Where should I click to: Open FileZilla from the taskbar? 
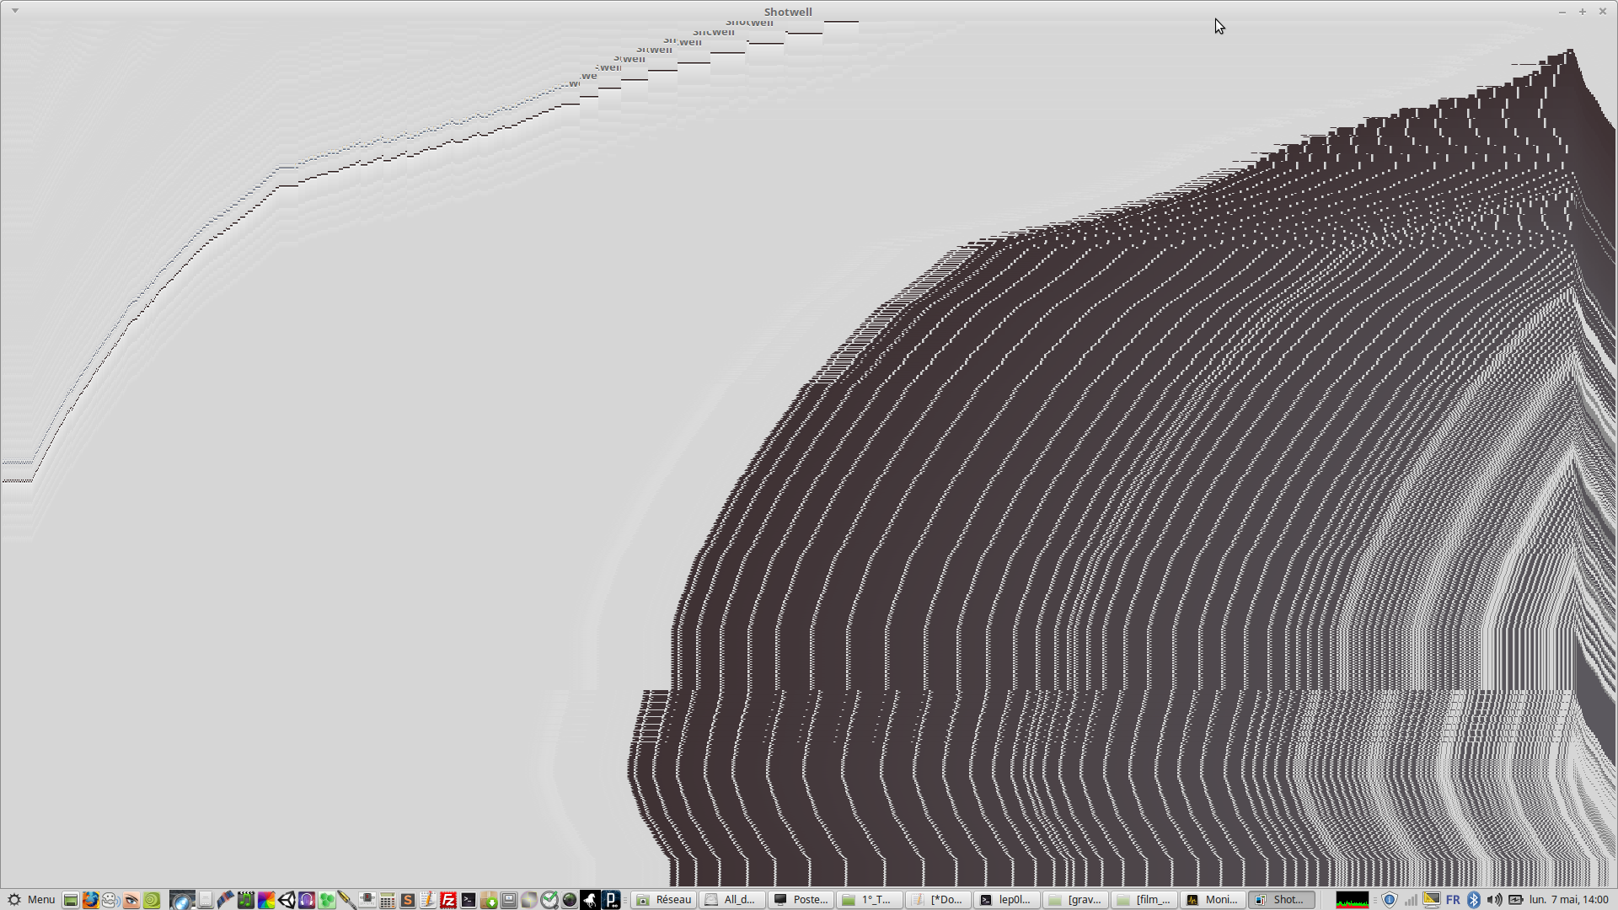coord(448,900)
